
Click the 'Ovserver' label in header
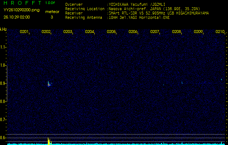tap(74, 4)
